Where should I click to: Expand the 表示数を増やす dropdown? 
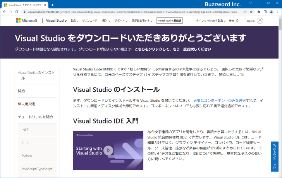142,21
